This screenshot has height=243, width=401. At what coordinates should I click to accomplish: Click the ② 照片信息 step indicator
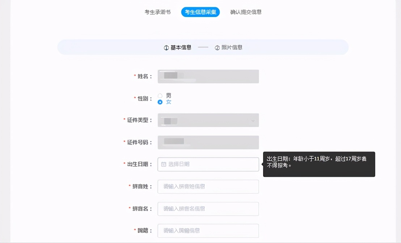[x=229, y=47]
